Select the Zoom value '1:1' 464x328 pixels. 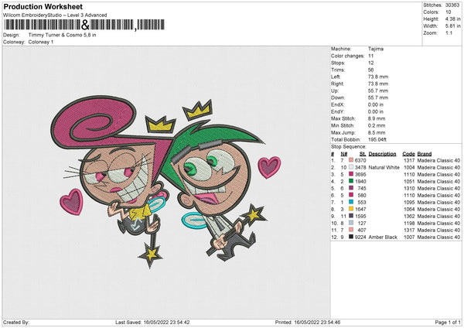449,32
